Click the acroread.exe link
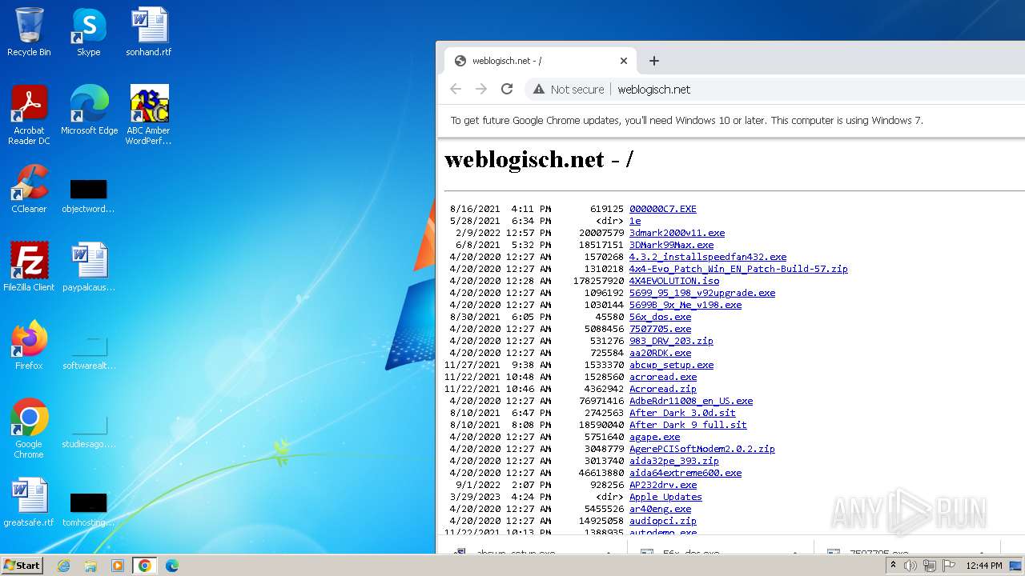This screenshot has width=1025, height=576. (663, 377)
